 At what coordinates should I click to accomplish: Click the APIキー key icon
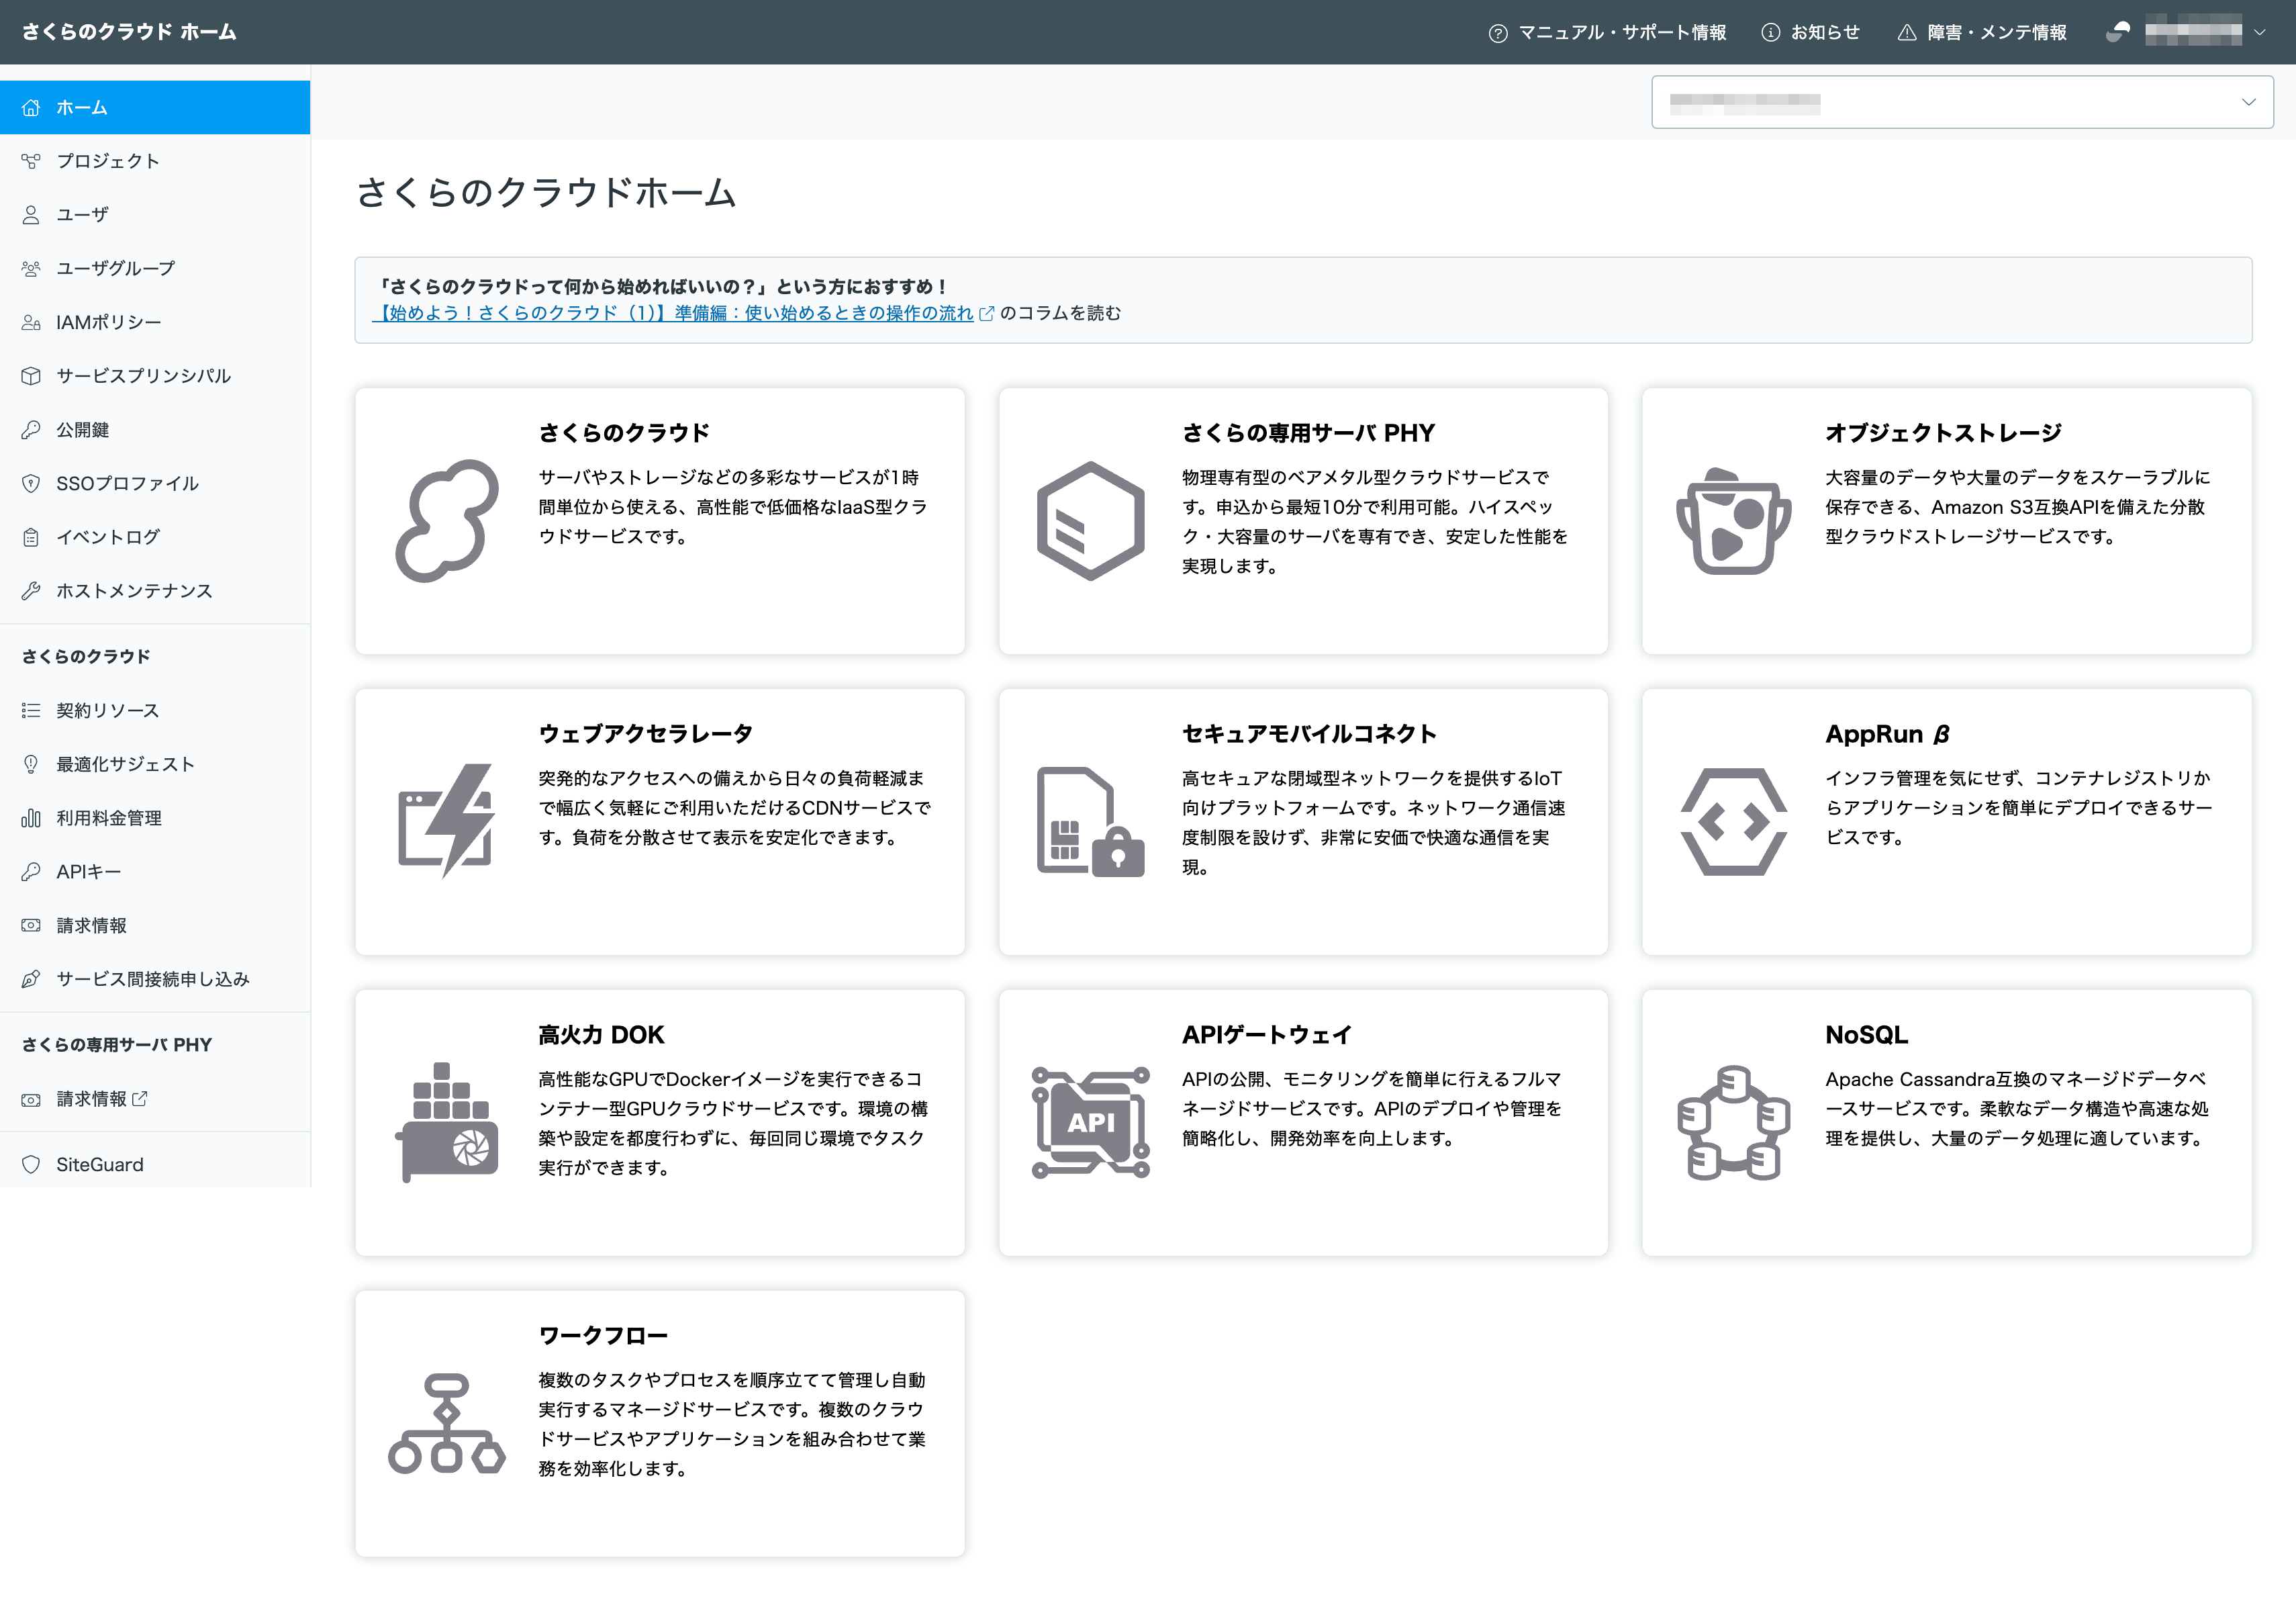click(31, 872)
